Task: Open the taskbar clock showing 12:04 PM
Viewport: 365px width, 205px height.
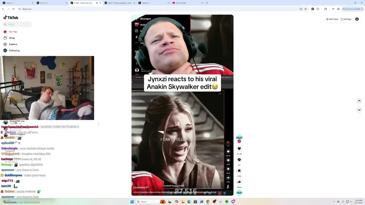Action: [358, 202]
